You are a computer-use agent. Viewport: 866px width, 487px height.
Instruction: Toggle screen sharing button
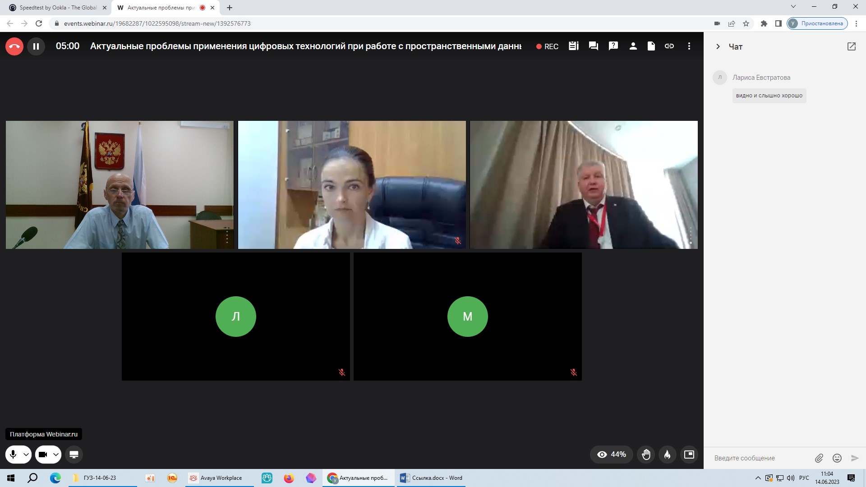pyautogui.click(x=74, y=455)
